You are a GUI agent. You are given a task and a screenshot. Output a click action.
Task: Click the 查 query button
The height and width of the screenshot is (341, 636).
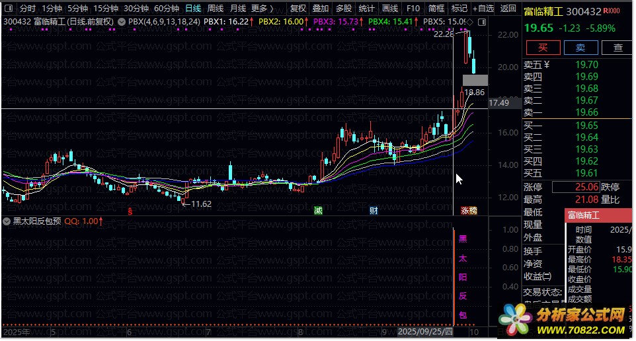[617, 48]
